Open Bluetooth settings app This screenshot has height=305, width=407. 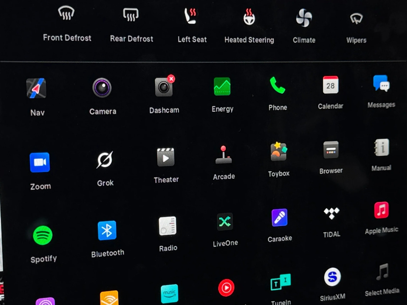pyautogui.click(x=107, y=231)
